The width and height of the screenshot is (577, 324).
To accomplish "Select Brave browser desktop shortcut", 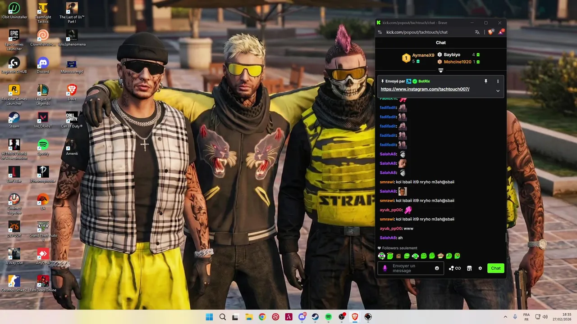I will pyautogui.click(x=72, y=93).
